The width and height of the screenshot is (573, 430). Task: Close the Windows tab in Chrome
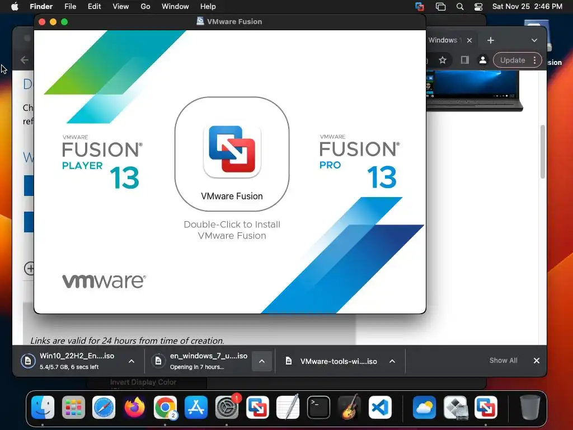pyautogui.click(x=469, y=40)
